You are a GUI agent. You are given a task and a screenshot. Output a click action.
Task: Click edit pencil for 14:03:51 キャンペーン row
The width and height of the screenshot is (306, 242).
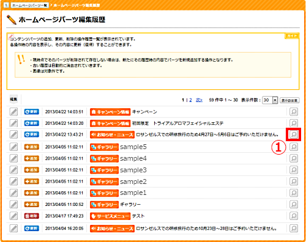[13, 112]
